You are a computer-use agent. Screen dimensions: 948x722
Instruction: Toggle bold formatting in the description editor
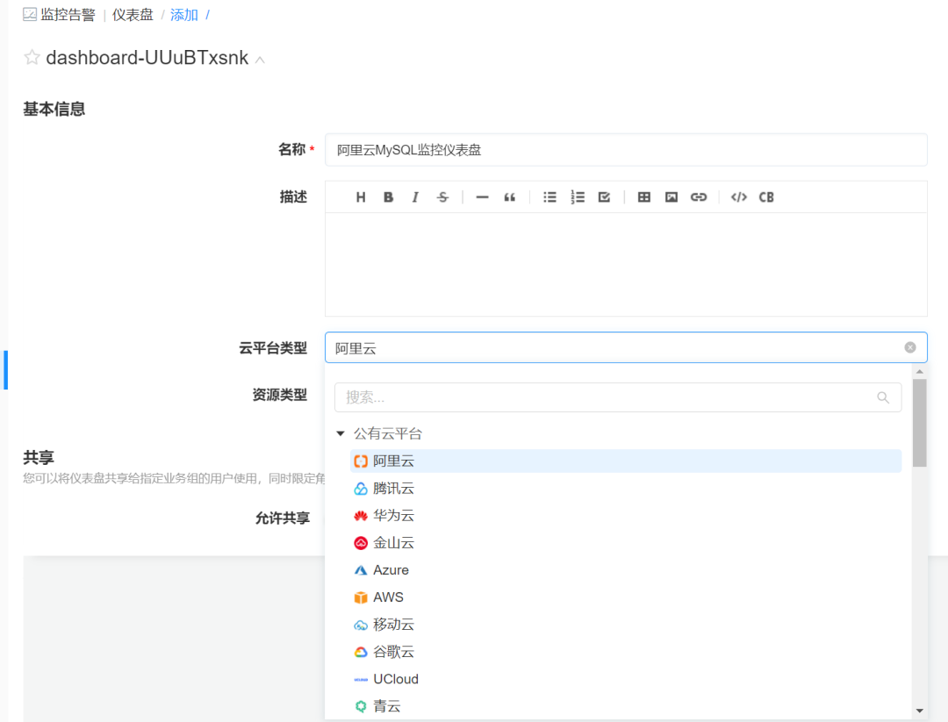tap(388, 197)
